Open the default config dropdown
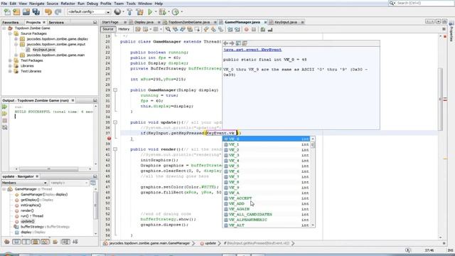This screenshot has width=455, height=256. point(89,12)
